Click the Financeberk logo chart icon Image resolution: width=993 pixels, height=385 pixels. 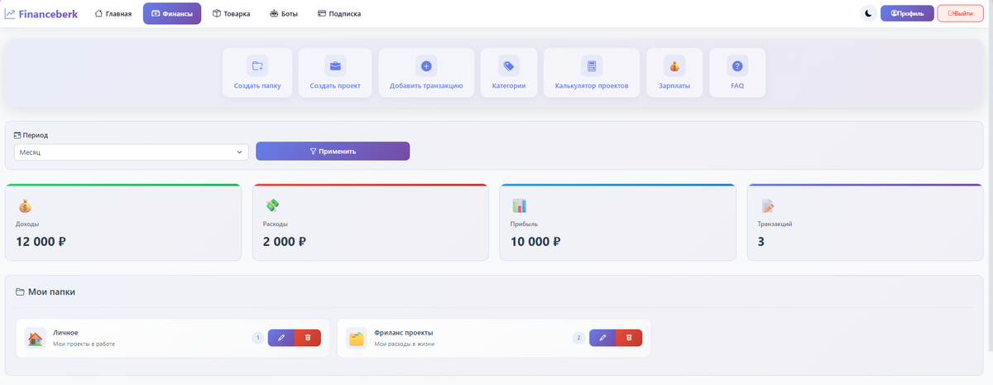point(10,13)
